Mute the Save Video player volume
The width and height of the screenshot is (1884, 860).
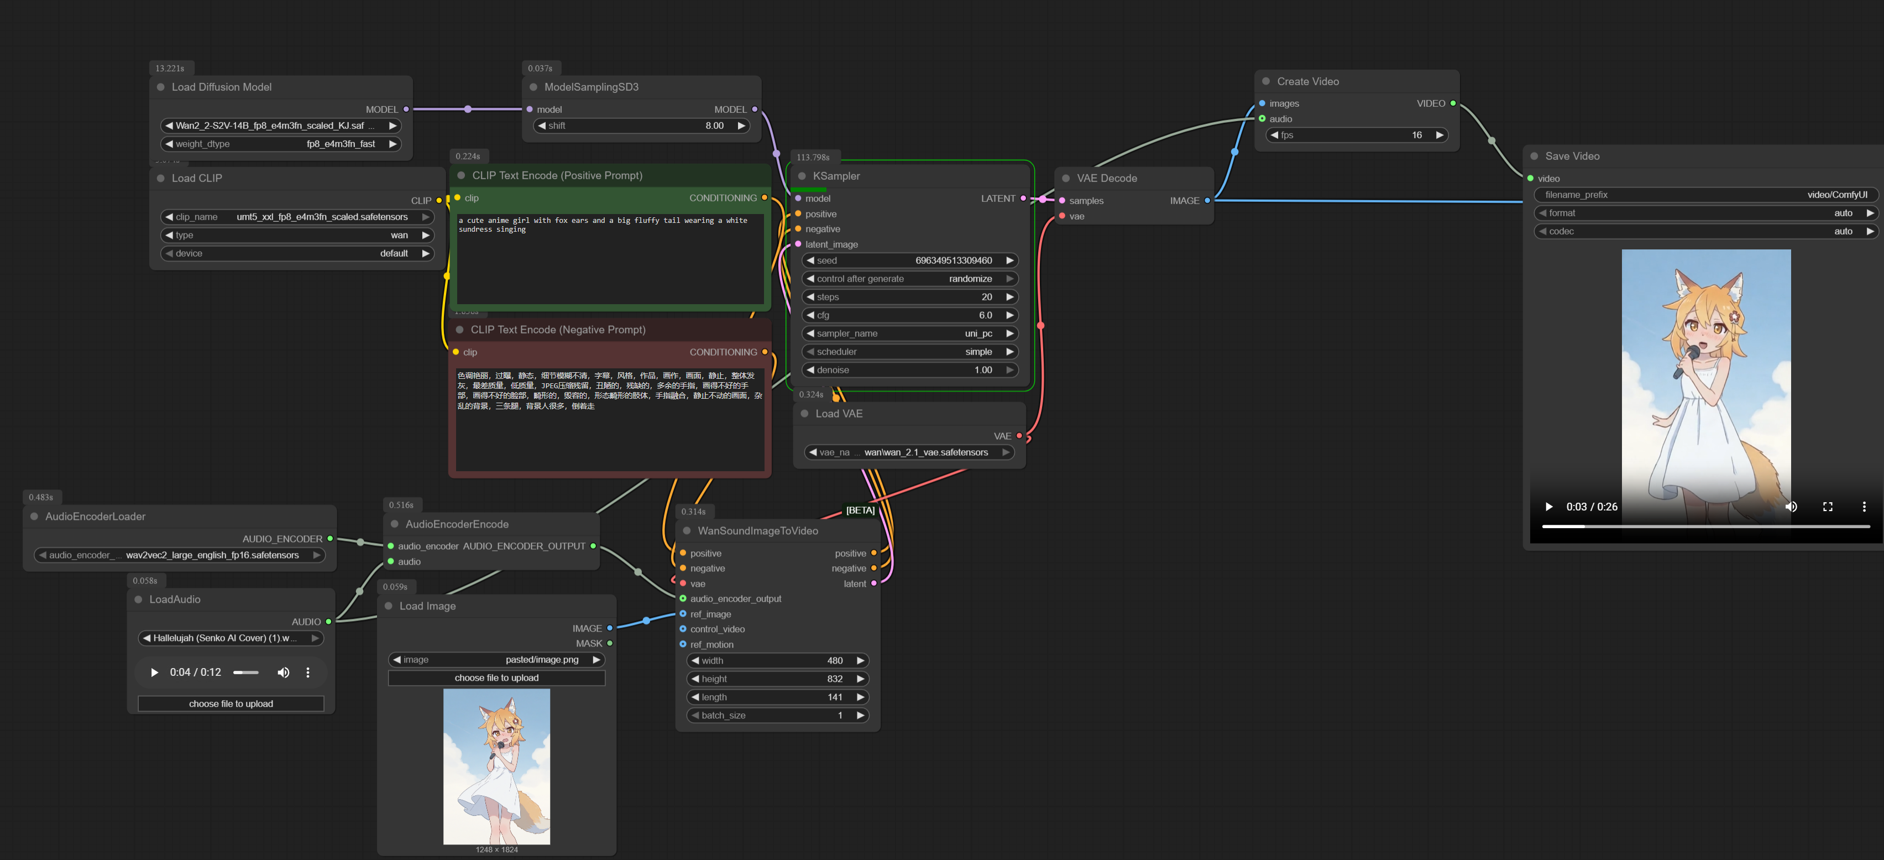[1791, 507]
